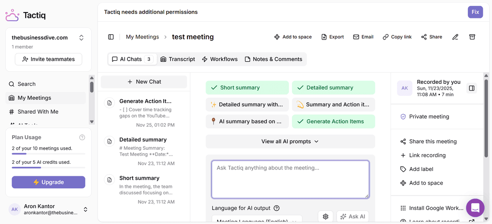
Task: Click the Share toolbar button
Action: [431, 37]
